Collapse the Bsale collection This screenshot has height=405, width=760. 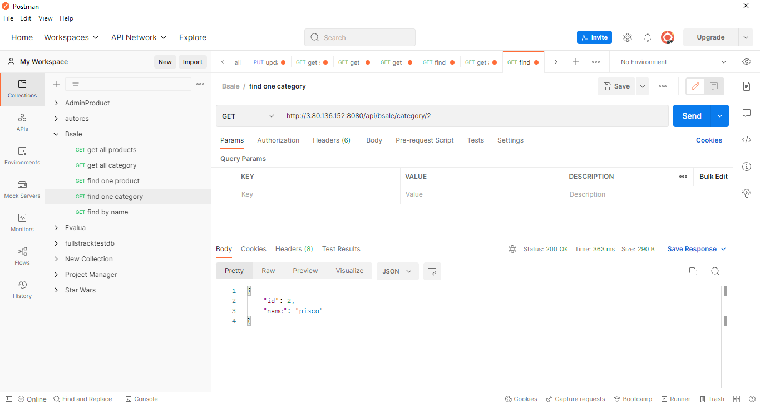pyautogui.click(x=56, y=134)
